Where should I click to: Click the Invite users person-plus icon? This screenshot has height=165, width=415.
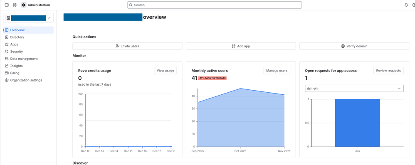118,46
